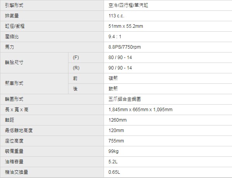The height and width of the screenshot is (178, 232).
Task: Click the 輪胎尺寸 header cell
Action: tap(34, 63)
